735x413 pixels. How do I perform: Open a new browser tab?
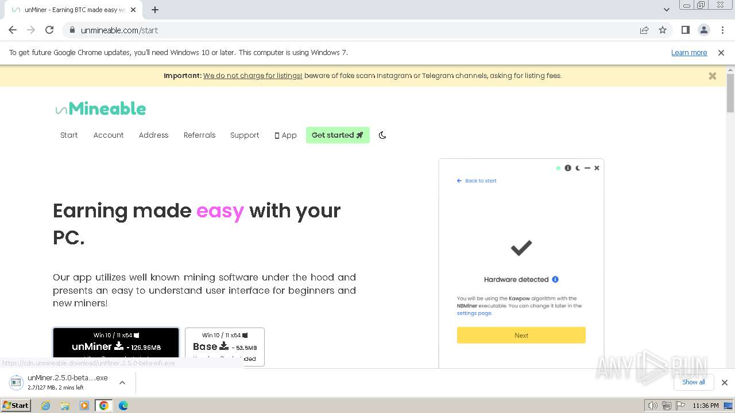155,10
